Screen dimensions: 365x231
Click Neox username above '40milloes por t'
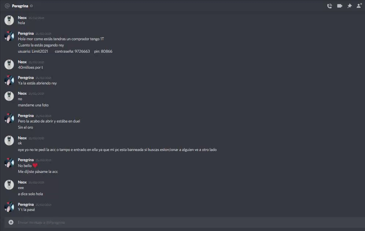[x=22, y=62]
